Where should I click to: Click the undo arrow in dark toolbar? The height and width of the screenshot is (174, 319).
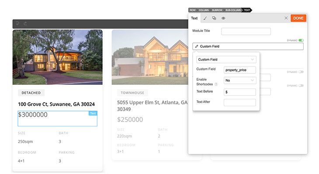tap(17, 24)
